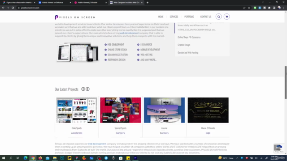Open volume control in system tray
287x161 pixels.
pos(256,158)
